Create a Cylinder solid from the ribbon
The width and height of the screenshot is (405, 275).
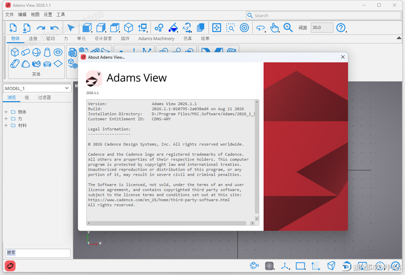pos(26,52)
